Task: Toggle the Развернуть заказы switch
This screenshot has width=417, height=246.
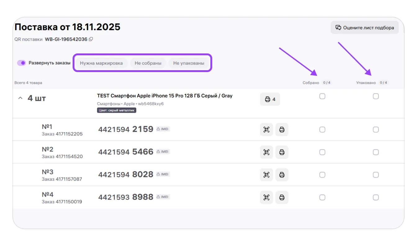Action: pos(21,63)
